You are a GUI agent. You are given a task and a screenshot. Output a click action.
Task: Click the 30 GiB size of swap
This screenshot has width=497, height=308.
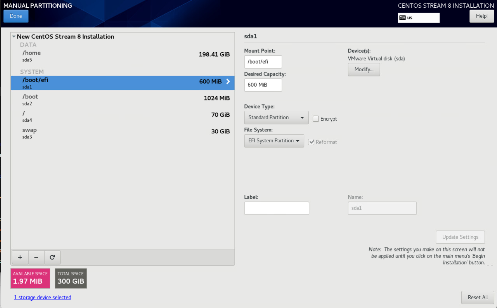(221, 131)
